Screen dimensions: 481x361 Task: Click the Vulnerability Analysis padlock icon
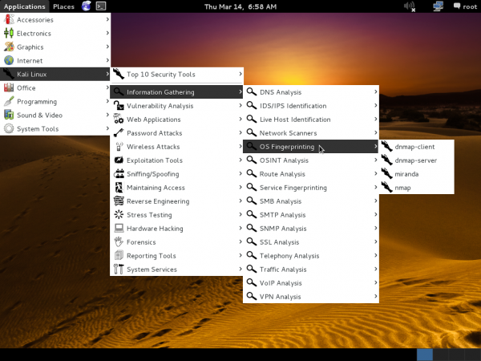(119, 106)
